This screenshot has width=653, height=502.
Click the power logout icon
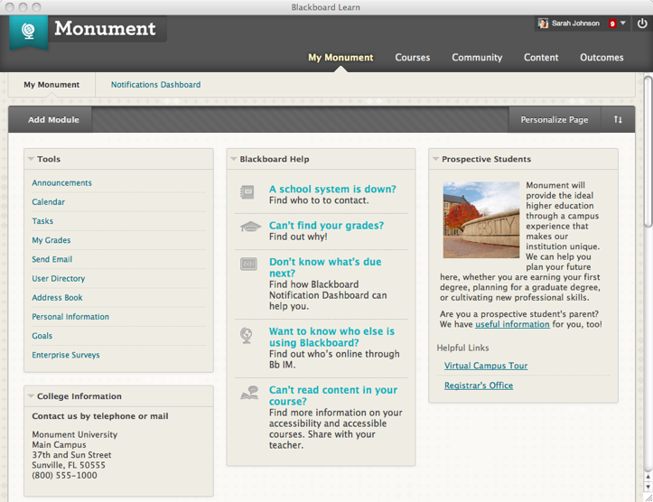(x=642, y=23)
